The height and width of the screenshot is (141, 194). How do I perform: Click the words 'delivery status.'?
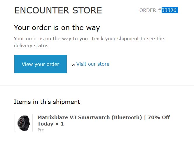(32, 46)
